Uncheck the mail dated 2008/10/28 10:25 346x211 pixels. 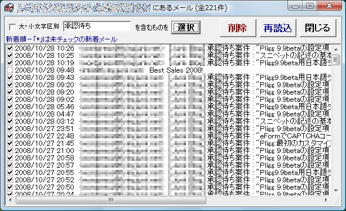point(10,56)
